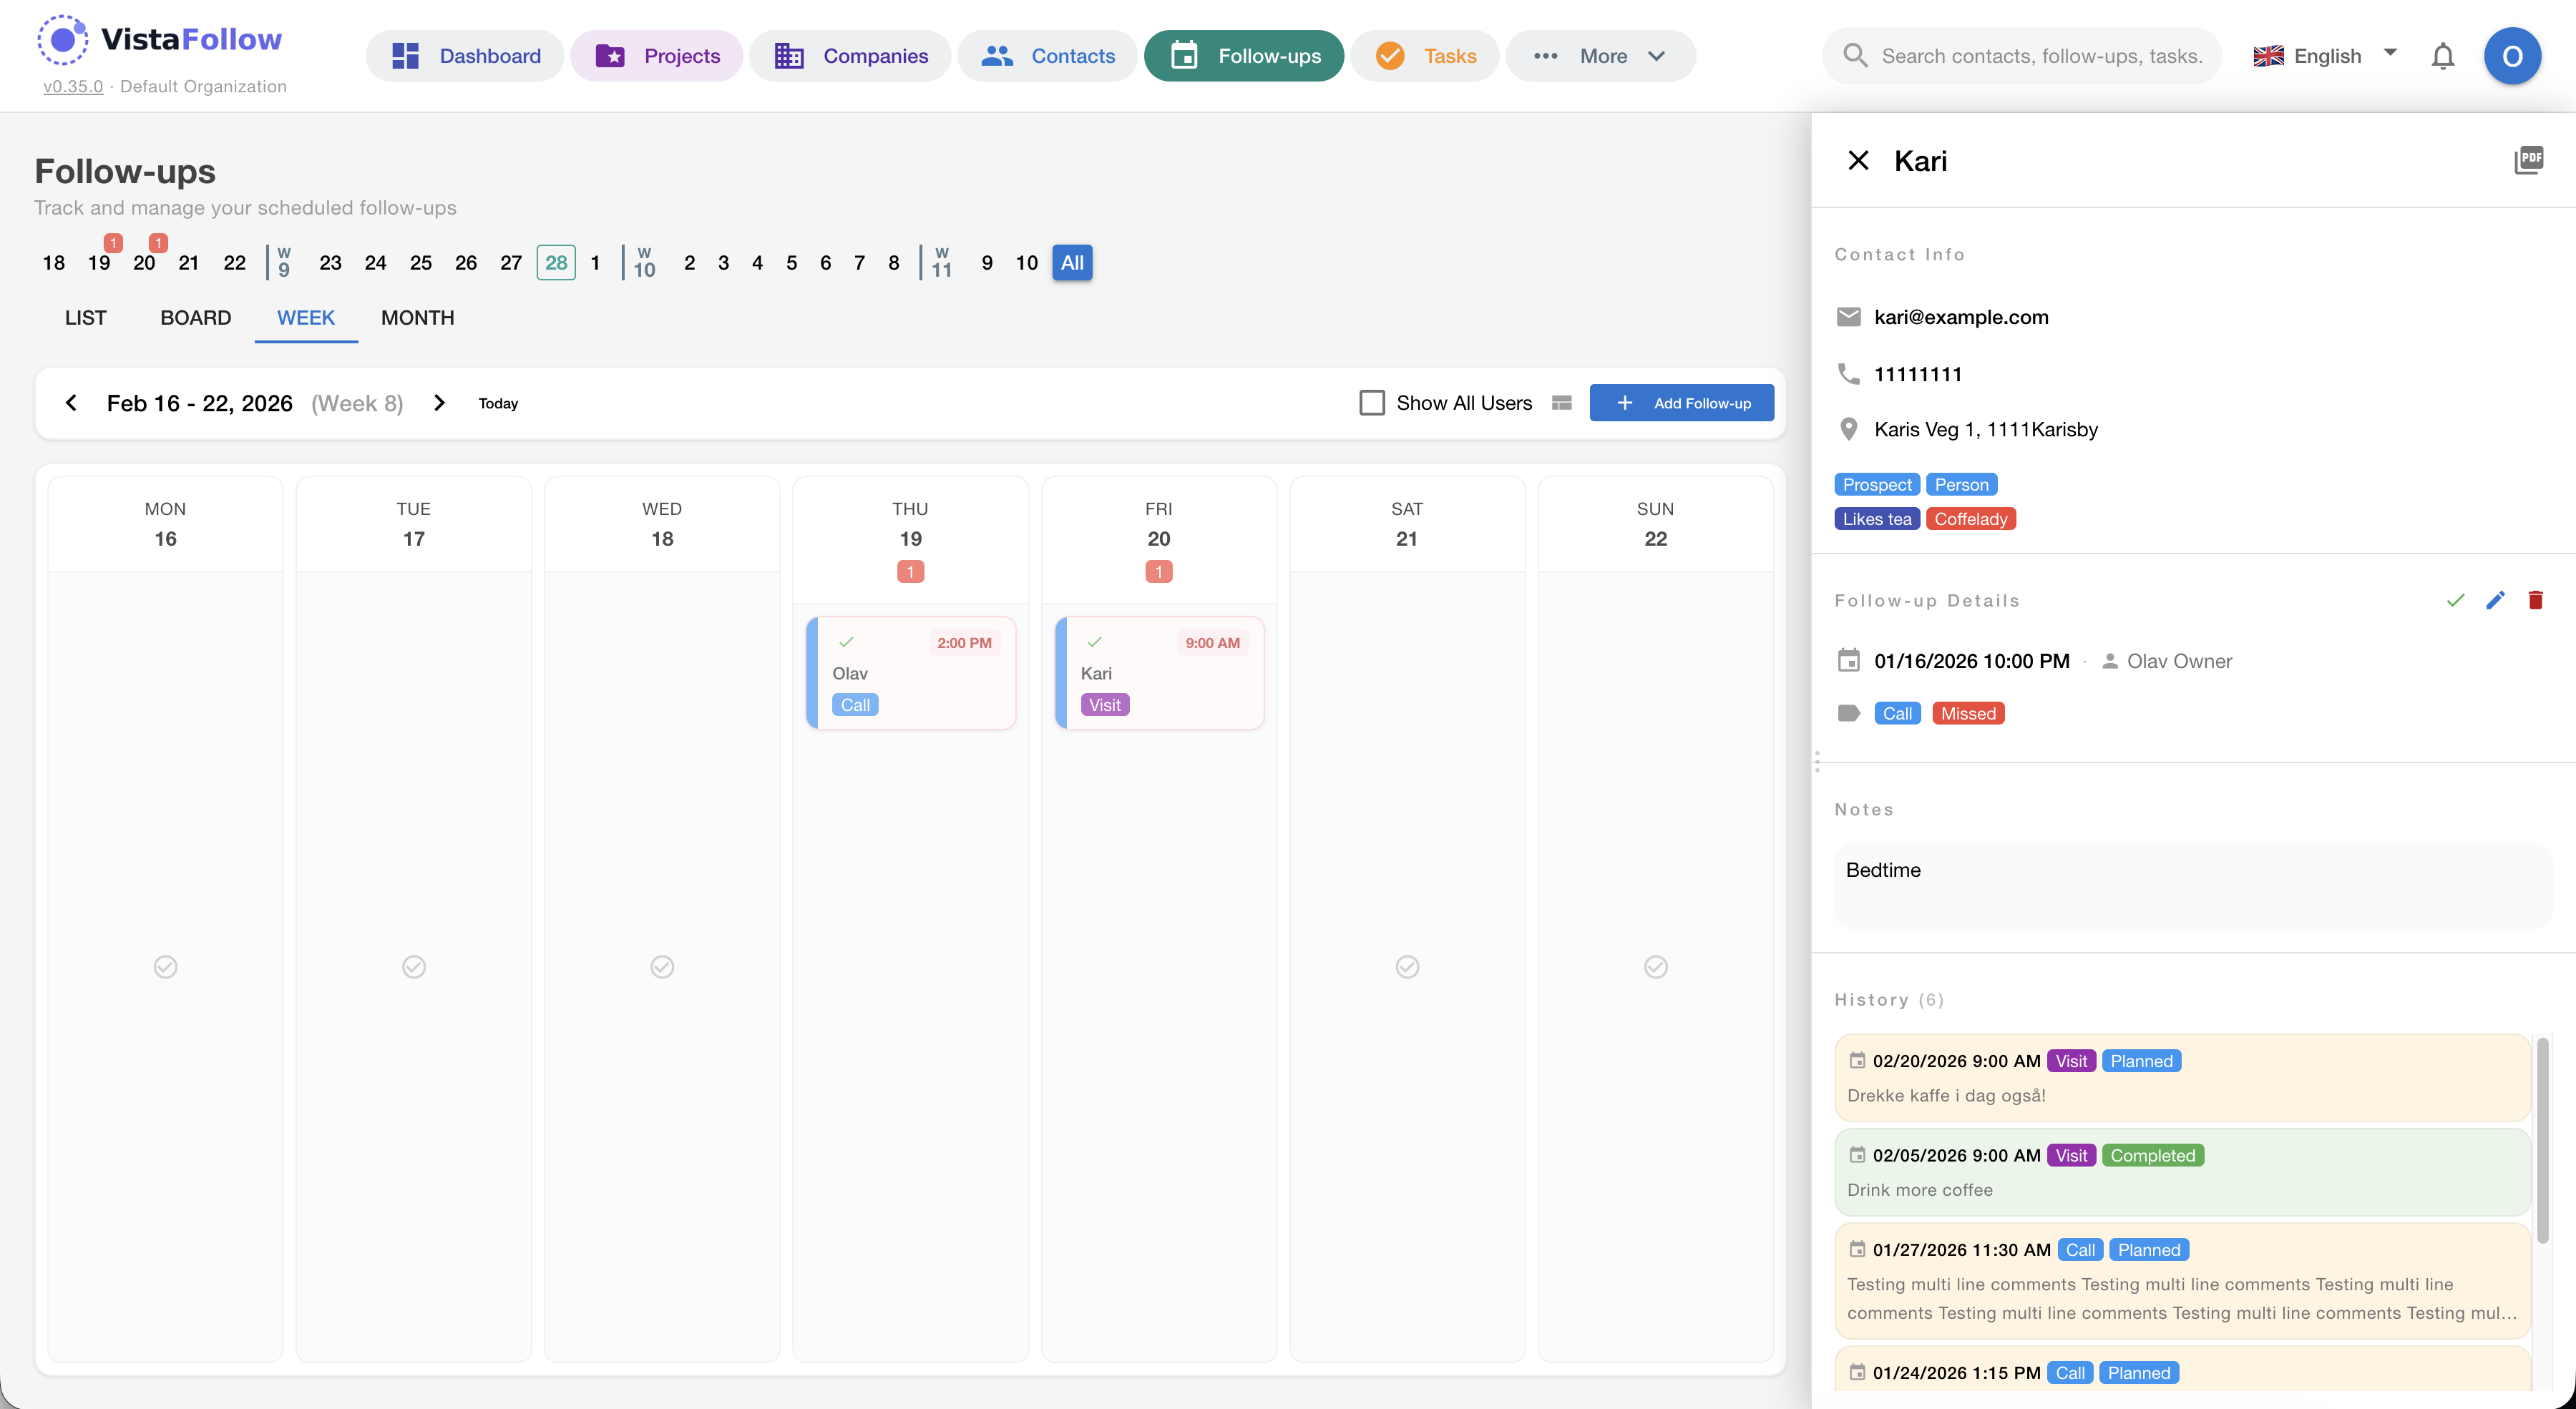This screenshot has height=1409, width=2576.
Task: Click the Add Follow-up button
Action: point(1681,403)
